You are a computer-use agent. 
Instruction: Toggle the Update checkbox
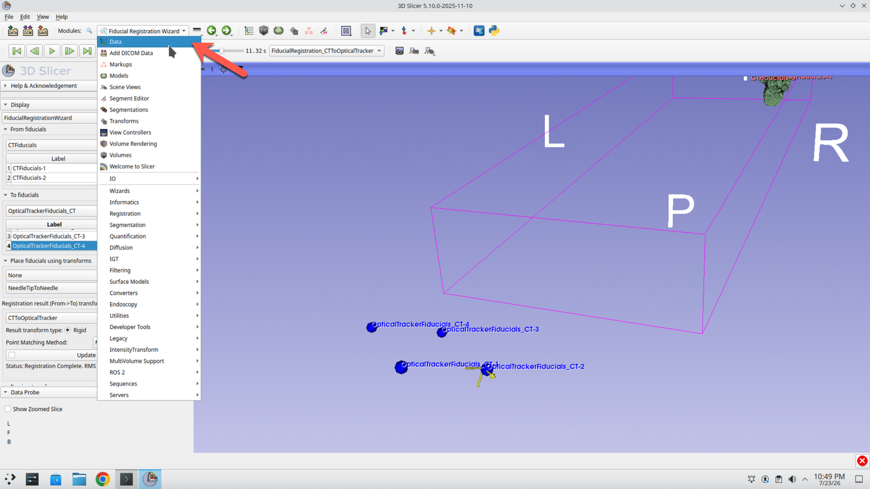(x=12, y=355)
